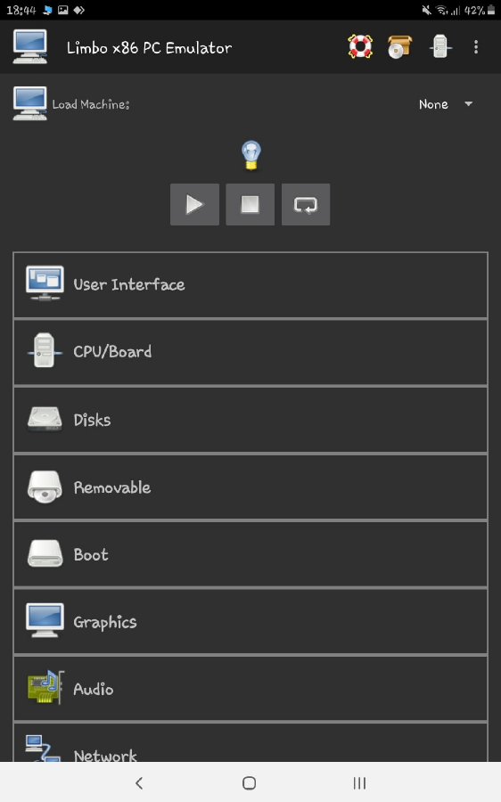The width and height of the screenshot is (501, 802).
Task: Tap the Limbo monitor app icon
Action: tap(30, 47)
